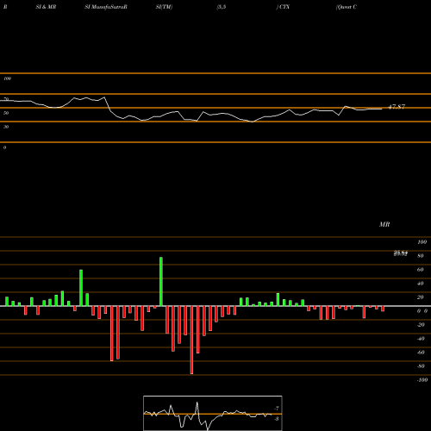Screen dimensions: 431x431
Task: Click the 47.87 RSI value label
Action: [397, 107]
